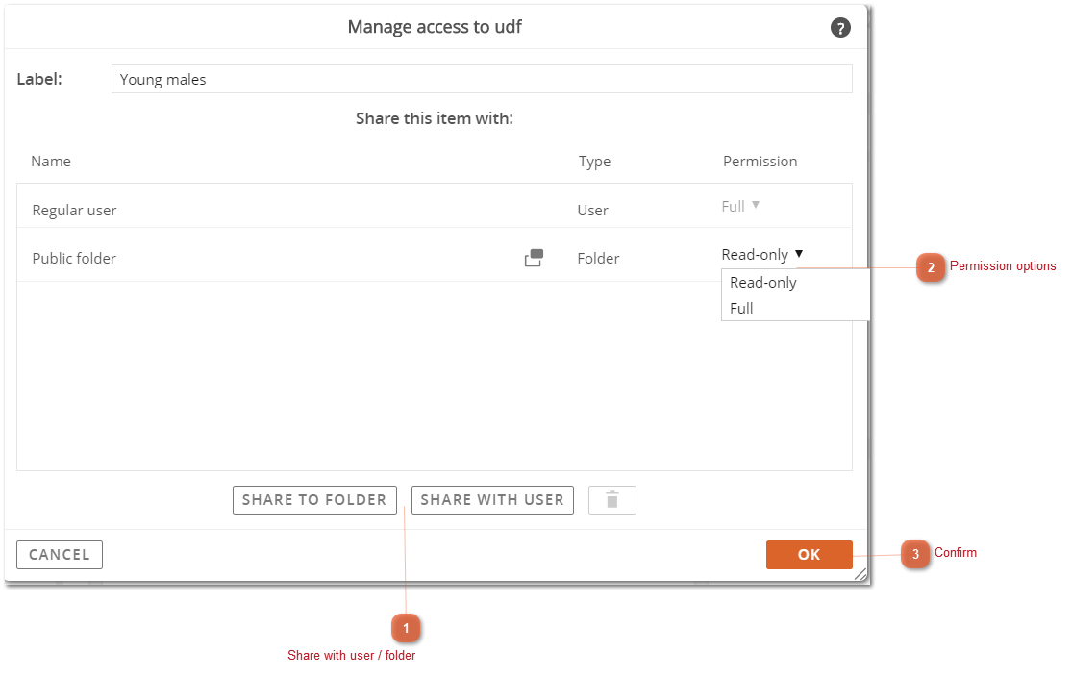This screenshot has height=678, width=1072.
Task: Choose Read-only from the permission options list
Action: [763, 283]
